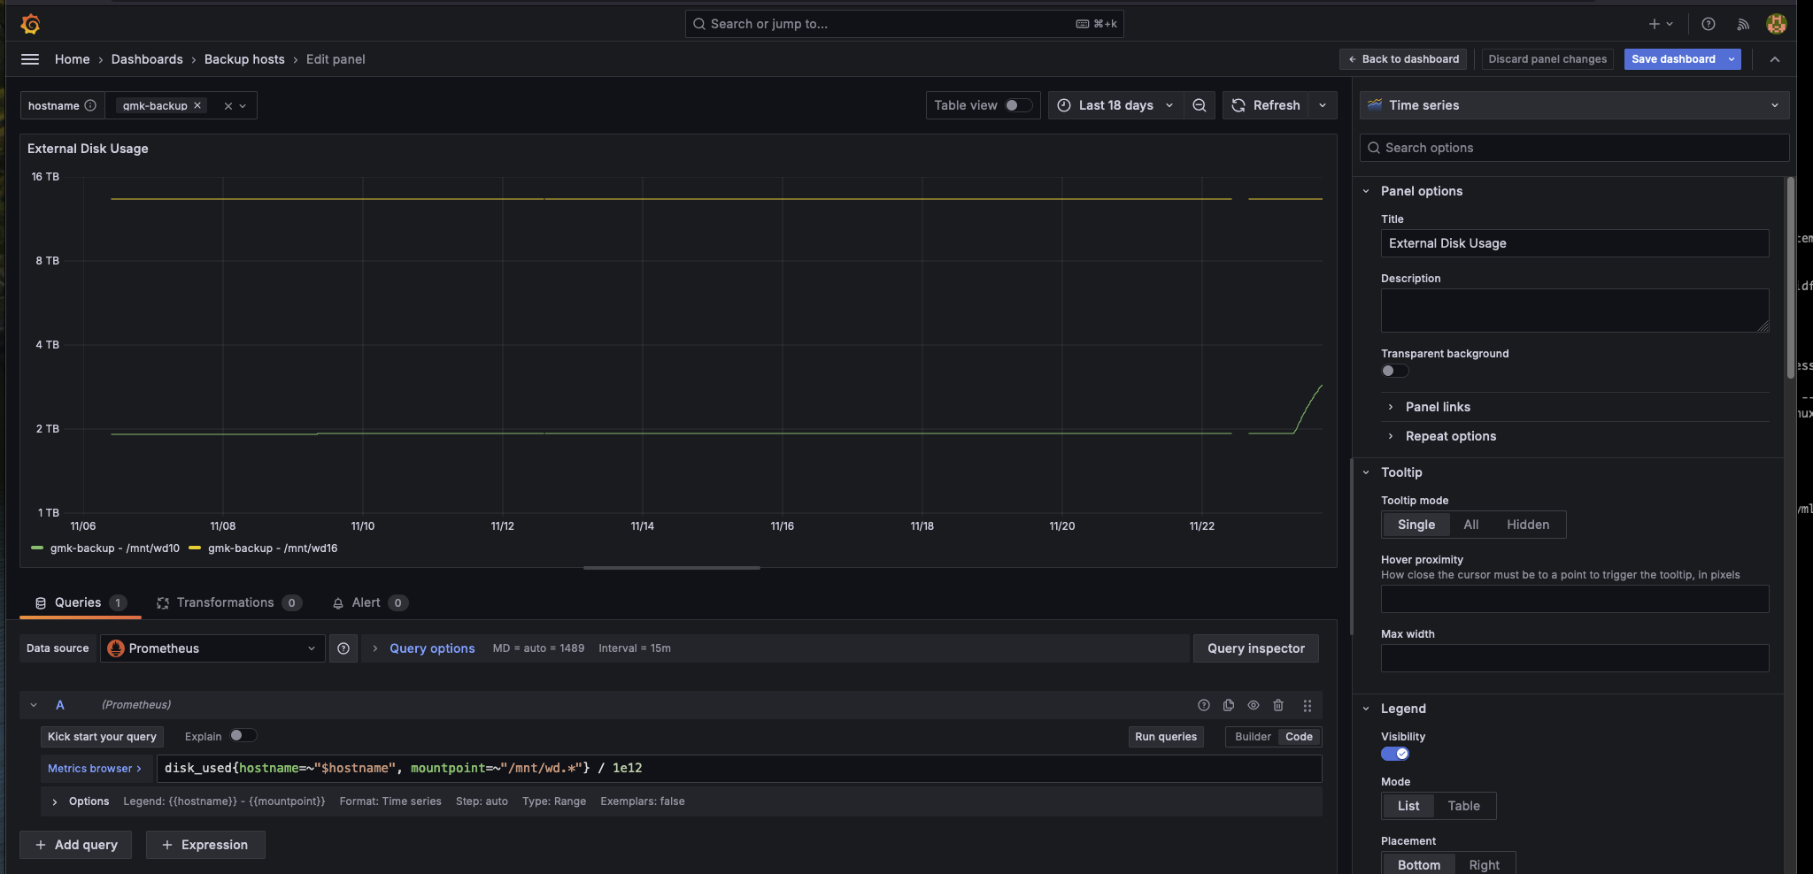
Task: Disable Legend visibility toggle
Action: click(x=1396, y=753)
